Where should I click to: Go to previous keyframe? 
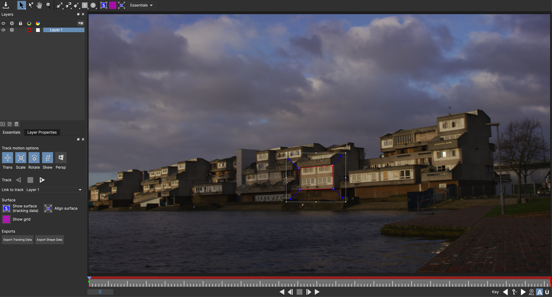pyautogui.click(x=505, y=292)
